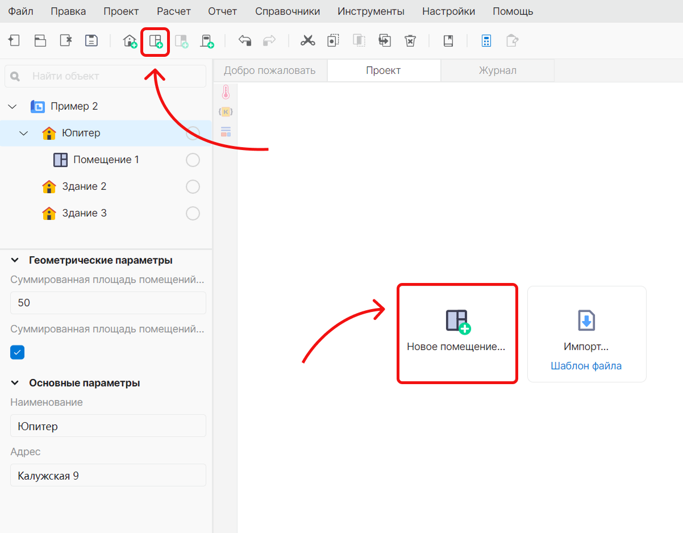
Task: Select the radio circle next to Здание 2
Action: pos(193,186)
